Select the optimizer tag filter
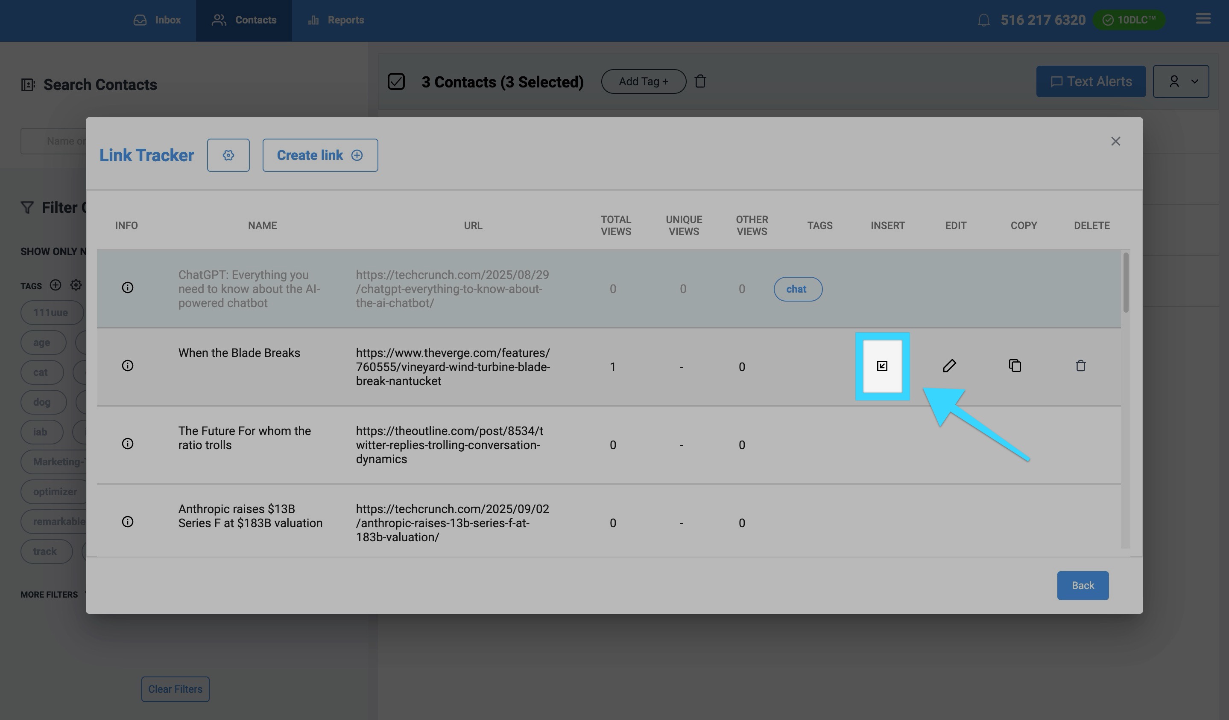 (x=53, y=492)
